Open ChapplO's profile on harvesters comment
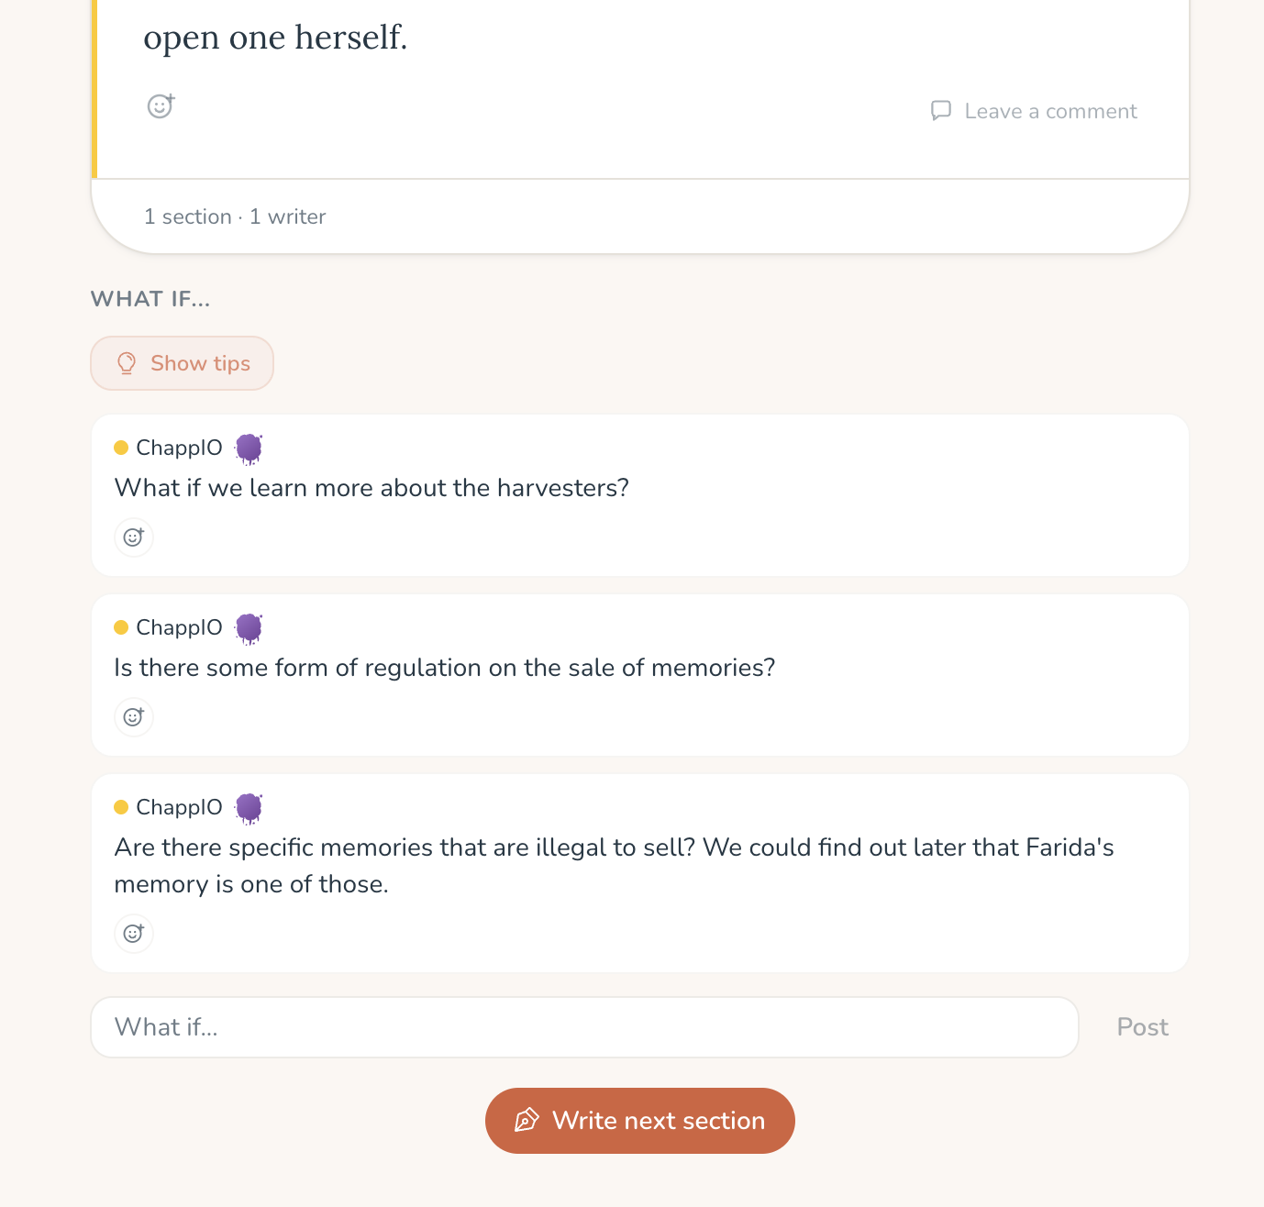Image resolution: width=1264 pixels, height=1207 pixels. point(179,448)
